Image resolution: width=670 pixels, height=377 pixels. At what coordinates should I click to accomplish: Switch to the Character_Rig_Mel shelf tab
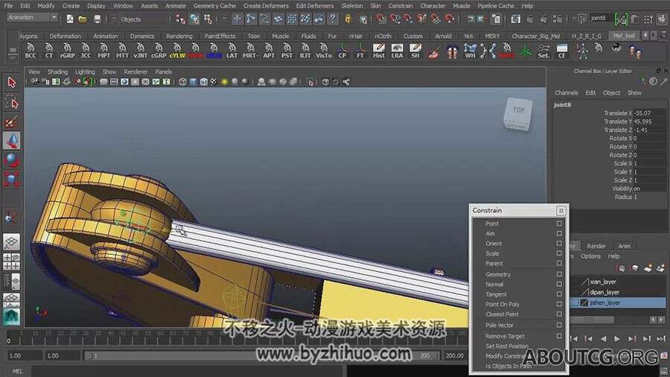coord(536,36)
